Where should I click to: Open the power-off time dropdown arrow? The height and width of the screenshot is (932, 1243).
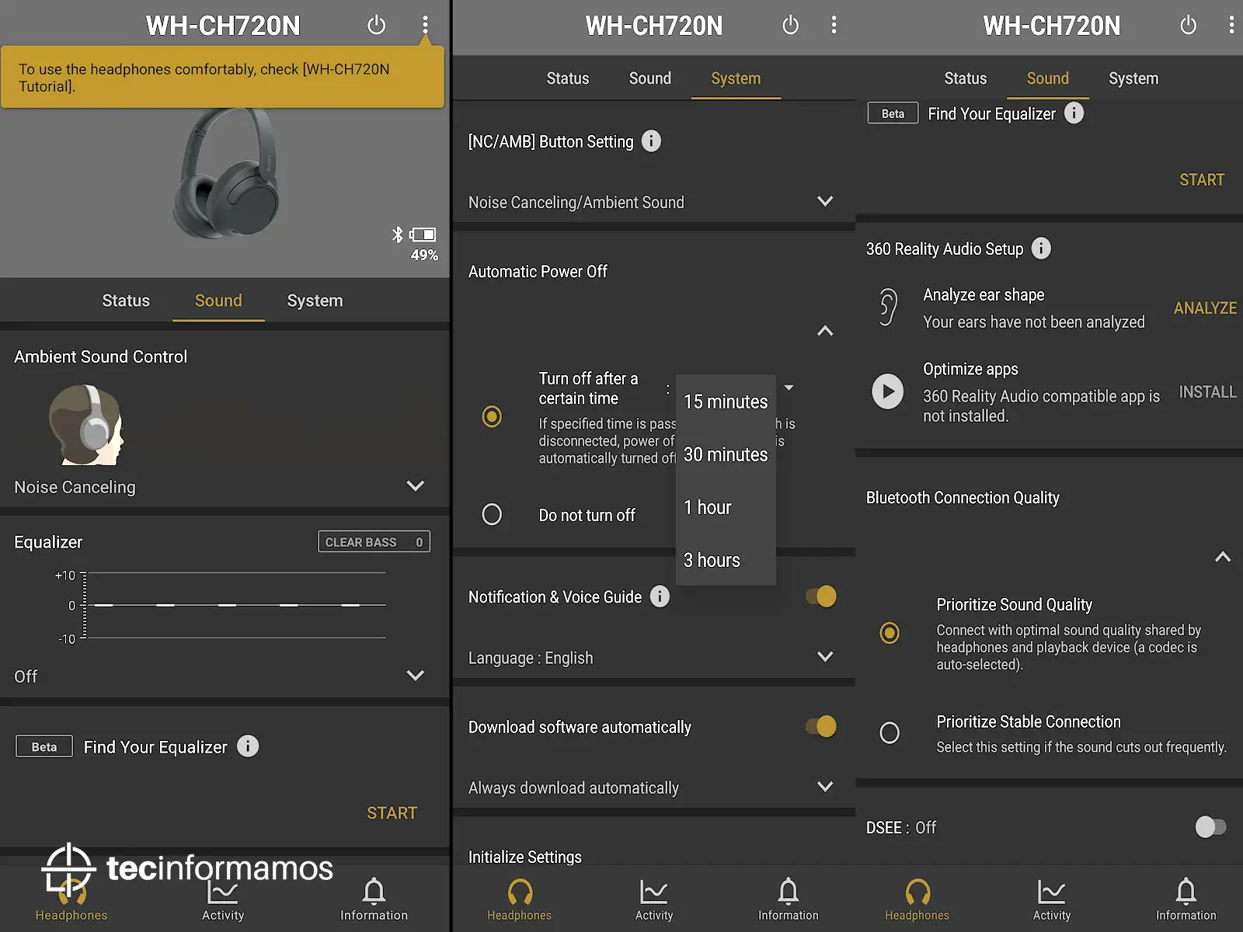tap(789, 388)
